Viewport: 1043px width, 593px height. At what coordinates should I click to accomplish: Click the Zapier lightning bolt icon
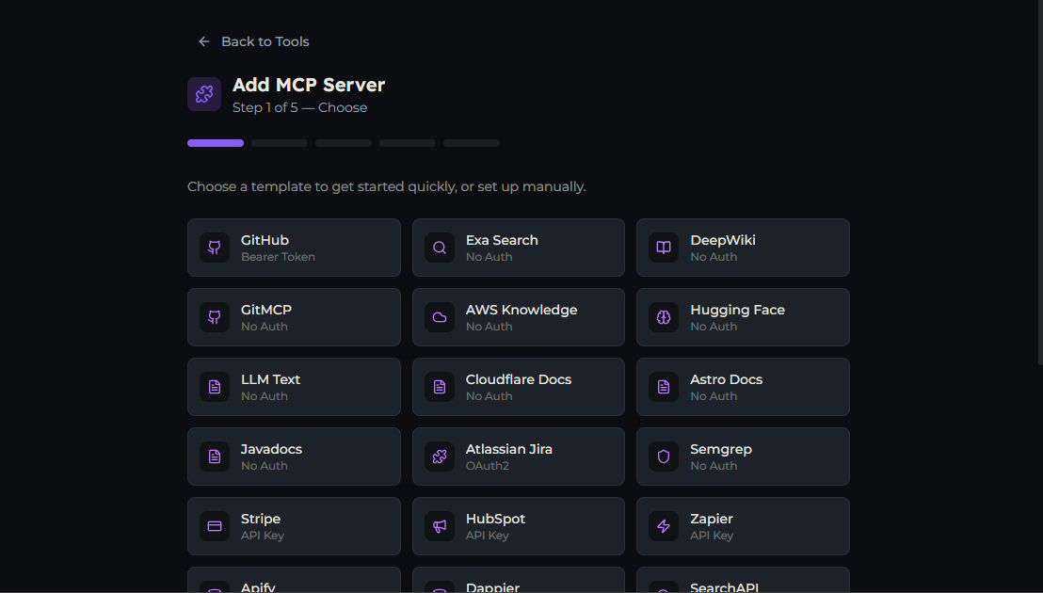(x=664, y=526)
